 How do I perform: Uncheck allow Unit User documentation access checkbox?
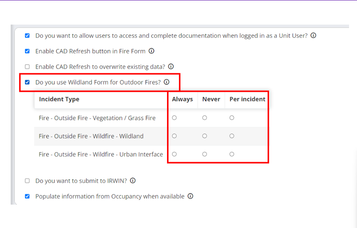(27, 36)
